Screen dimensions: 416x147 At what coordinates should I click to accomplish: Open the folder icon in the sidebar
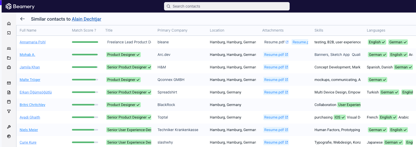pyautogui.click(x=9, y=58)
